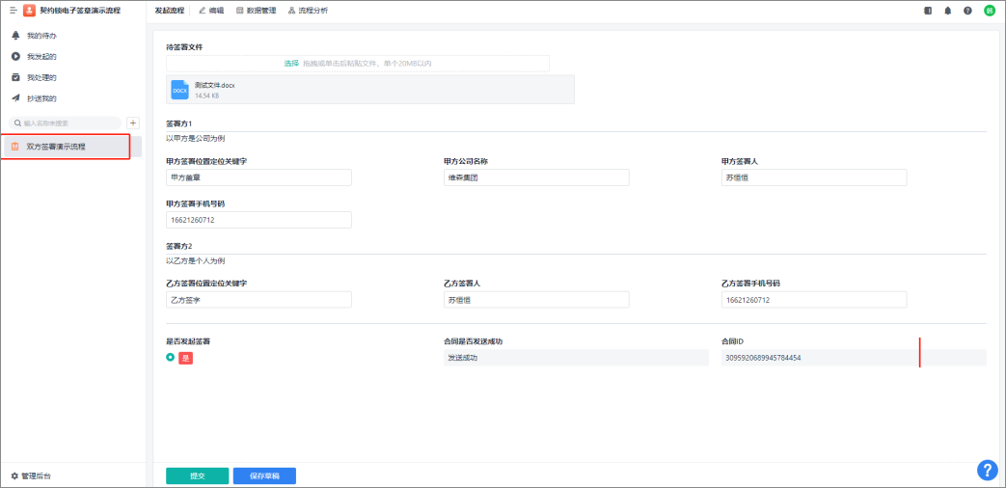Switch to the 数据管理 tab
Viewport: 1006px width, 488px height.
[x=256, y=11]
